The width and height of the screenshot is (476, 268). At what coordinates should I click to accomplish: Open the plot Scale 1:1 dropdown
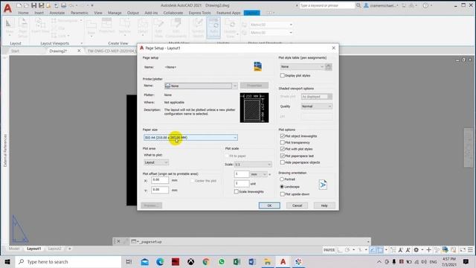click(x=253, y=165)
